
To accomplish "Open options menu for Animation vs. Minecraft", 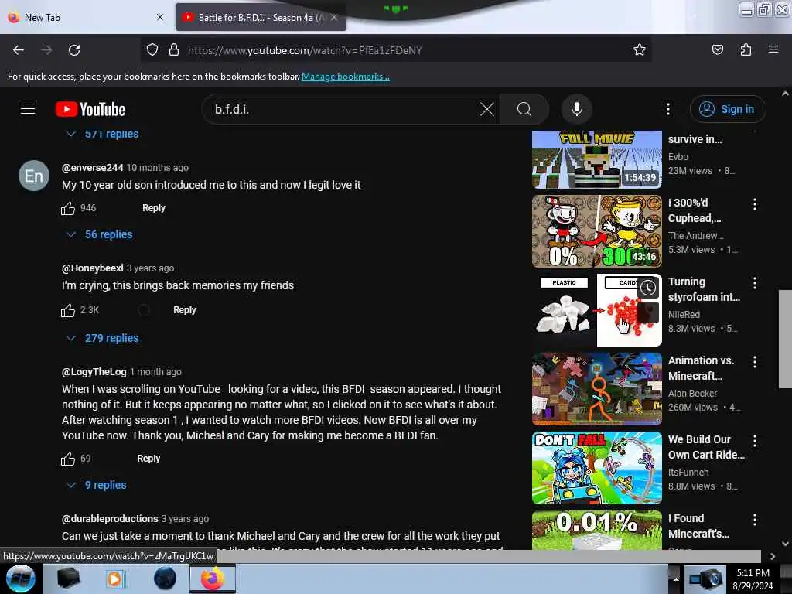I will pos(755,362).
